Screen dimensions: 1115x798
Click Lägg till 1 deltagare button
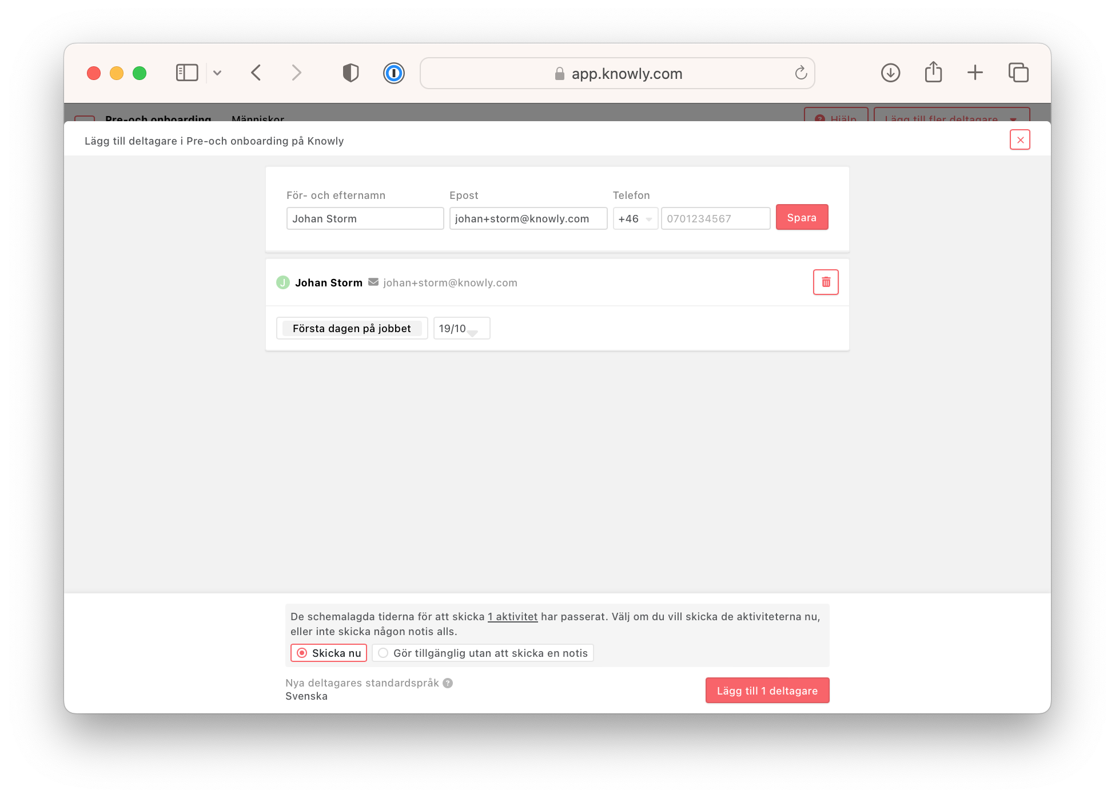pos(767,691)
